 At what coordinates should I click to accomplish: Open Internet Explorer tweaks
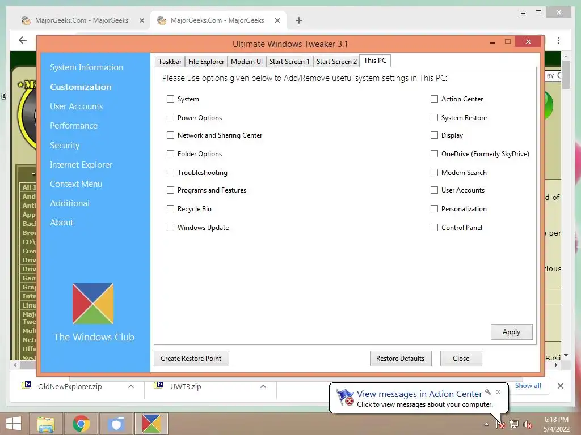[81, 165]
